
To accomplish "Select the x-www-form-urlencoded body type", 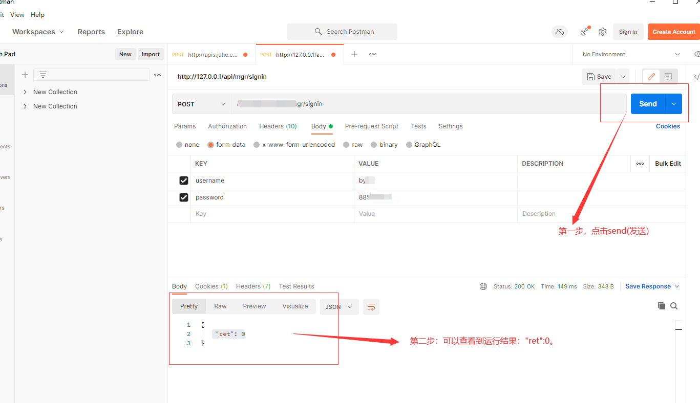I will coord(257,145).
